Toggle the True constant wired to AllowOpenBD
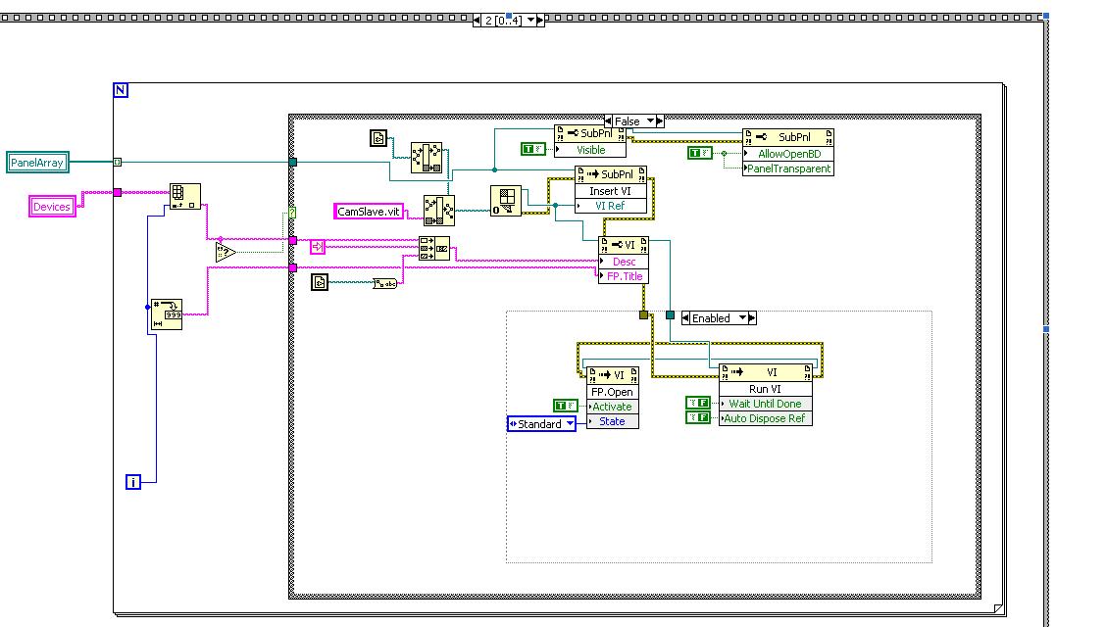Screen dimensions: 1106x627 point(700,153)
